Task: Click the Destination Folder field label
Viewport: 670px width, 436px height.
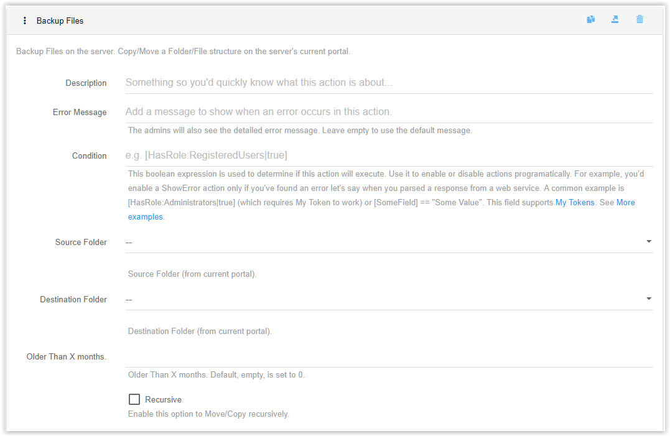Action: [x=73, y=299]
